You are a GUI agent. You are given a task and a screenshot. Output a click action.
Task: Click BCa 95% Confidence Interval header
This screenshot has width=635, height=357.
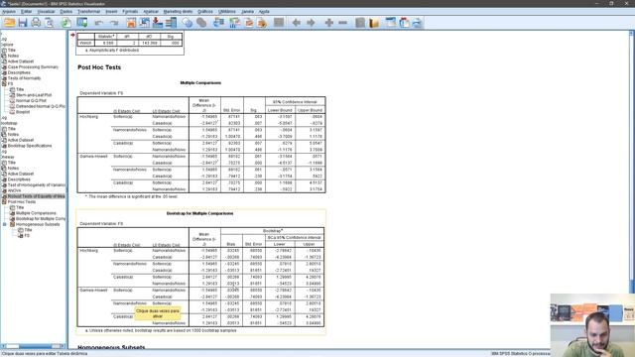pos(295,237)
